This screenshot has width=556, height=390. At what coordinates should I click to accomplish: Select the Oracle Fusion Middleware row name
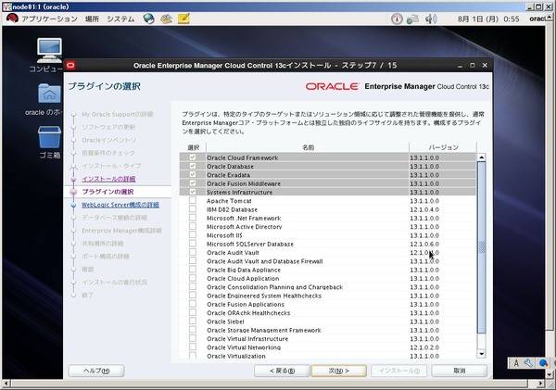point(244,183)
